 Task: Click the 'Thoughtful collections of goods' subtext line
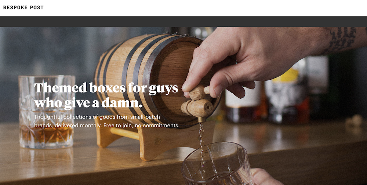(x=97, y=117)
